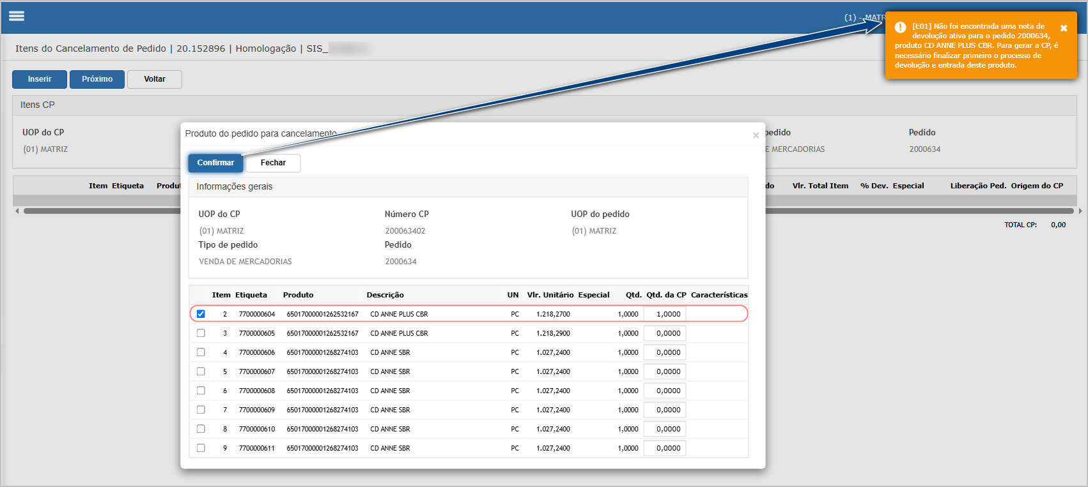Click the Vlr. Unitário column header
The height and width of the screenshot is (487, 1088).
point(550,295)
